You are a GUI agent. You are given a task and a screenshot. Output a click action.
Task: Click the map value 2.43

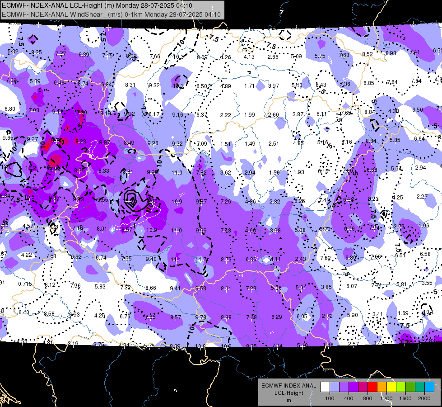click(301, 259)
